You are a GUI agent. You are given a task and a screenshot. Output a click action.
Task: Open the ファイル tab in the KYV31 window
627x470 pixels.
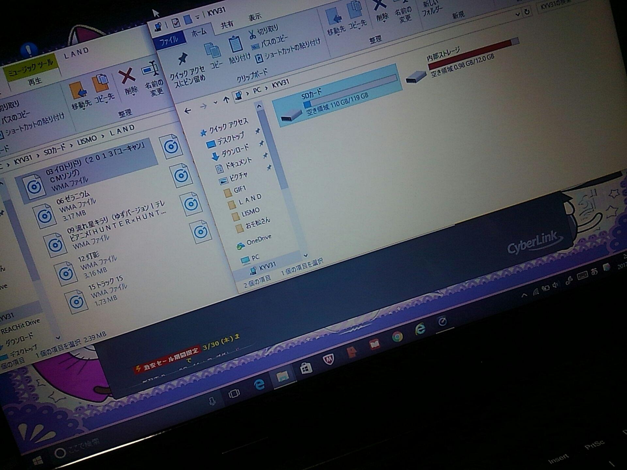[169, 41]
